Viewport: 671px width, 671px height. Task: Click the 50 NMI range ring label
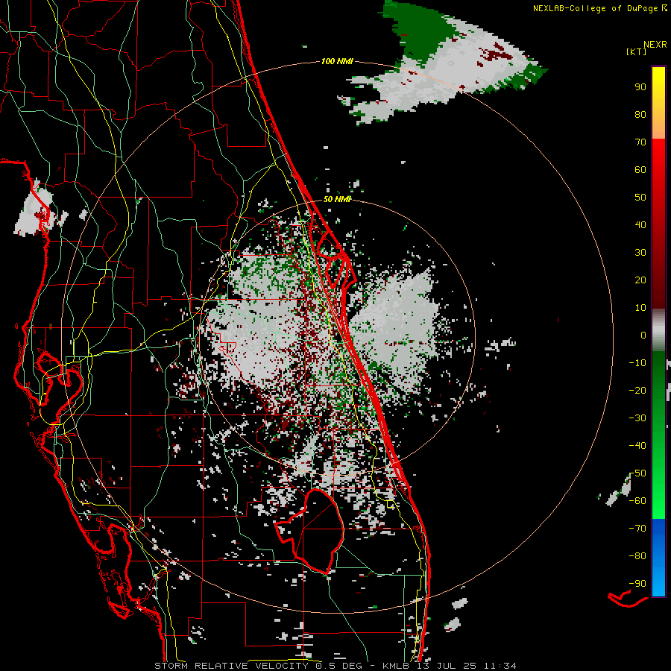[x=337, y=199]
